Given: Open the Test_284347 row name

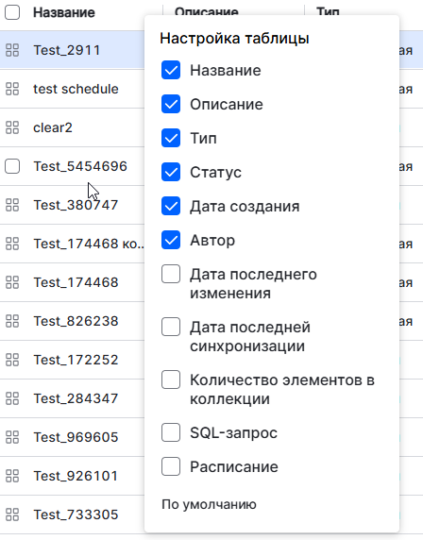Looking at the screenshot, I should [76, 398].
